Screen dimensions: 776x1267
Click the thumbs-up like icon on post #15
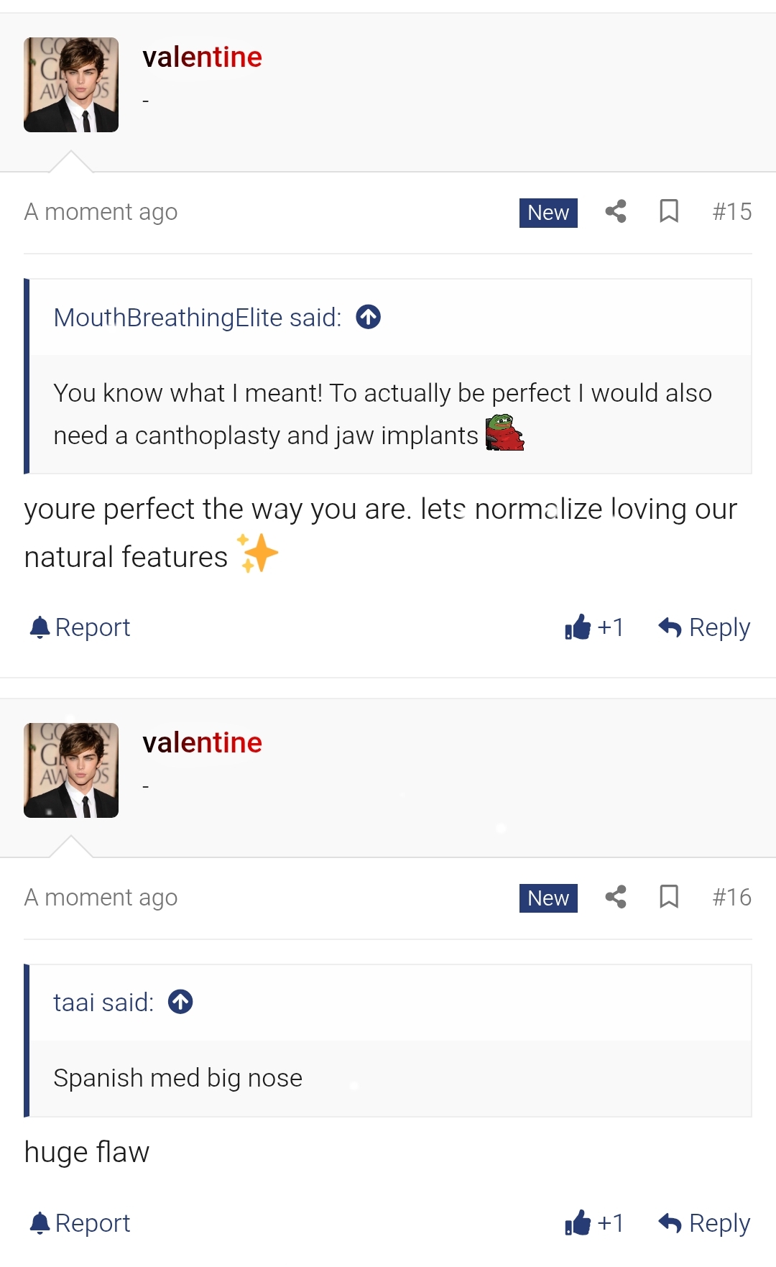coord(578,627)
